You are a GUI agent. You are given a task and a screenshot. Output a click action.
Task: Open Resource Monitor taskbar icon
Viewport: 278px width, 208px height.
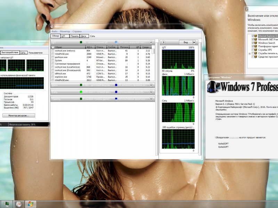pos(19,204)
